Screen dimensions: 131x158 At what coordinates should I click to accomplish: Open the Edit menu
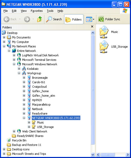14,11
